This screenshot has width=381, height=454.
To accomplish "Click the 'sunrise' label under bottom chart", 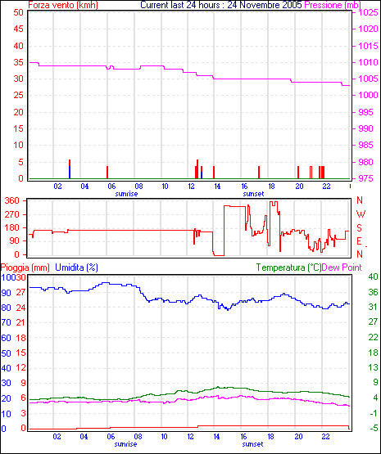I will point(125,444).
